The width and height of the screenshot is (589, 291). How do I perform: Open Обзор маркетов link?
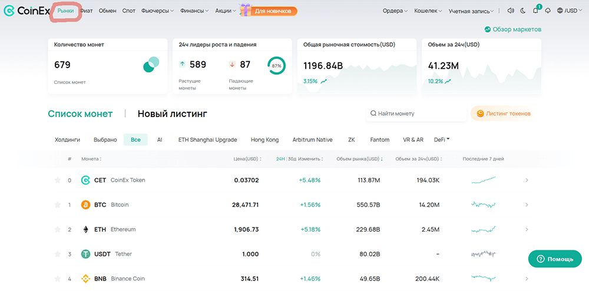tap(513, 29)
